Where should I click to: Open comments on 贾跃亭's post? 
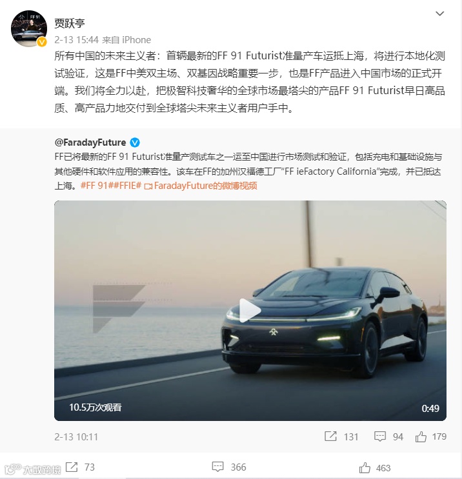(217, 467)
